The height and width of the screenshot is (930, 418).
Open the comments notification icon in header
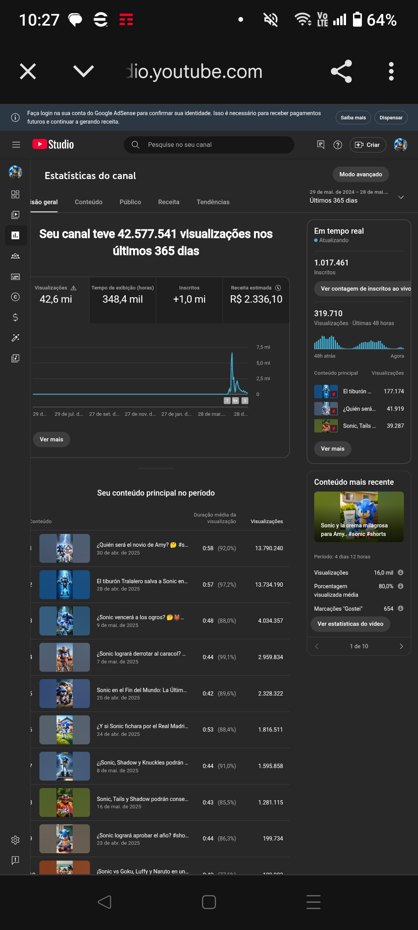click(x=320, y=145)
